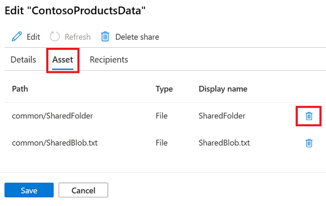Open the Details tab
Screen dimensions: 326x206
[23, 60]
